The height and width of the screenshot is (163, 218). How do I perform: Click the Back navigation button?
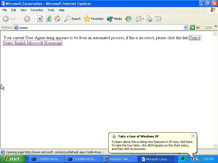[10, 19]
